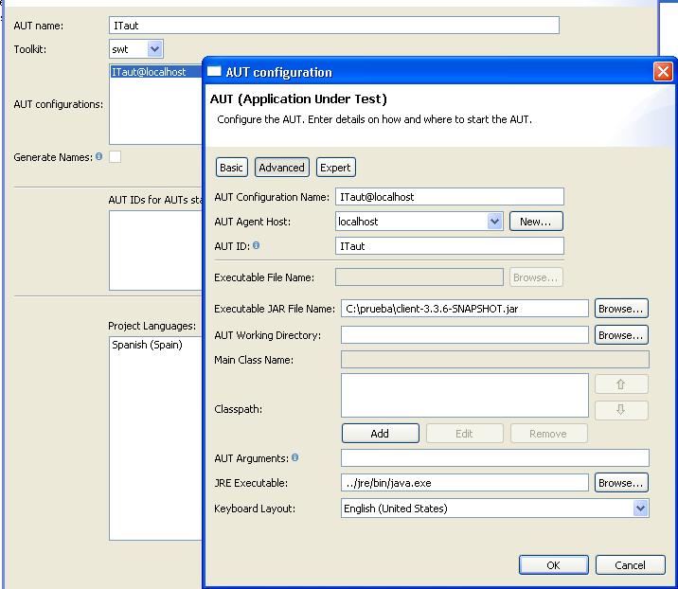
Task: Cancel the AUT configuration dialog
Action: (x=630, y=565)
